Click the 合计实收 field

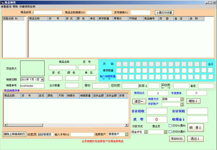click(x=197, y=111)
